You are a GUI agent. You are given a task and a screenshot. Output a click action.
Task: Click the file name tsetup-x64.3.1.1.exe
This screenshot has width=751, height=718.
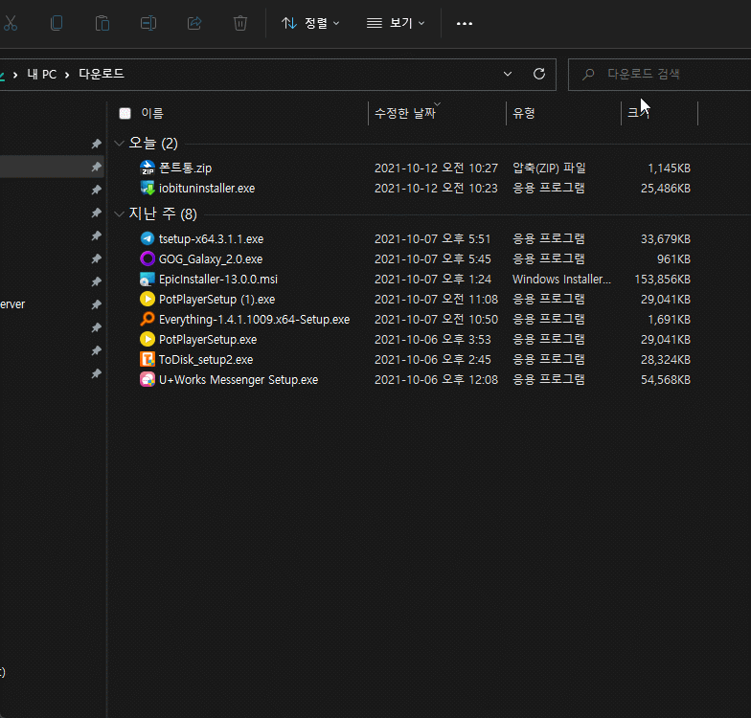click(x=211, y=239)
